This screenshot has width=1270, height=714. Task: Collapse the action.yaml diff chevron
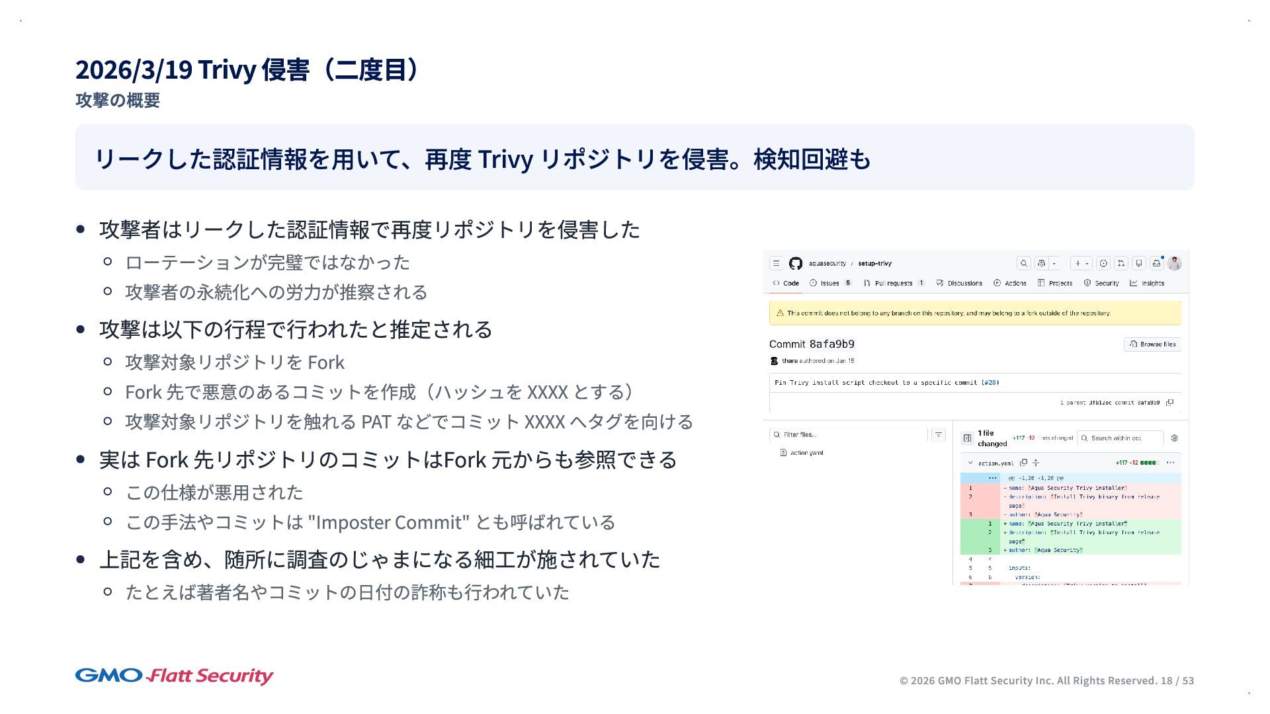coord(970,463)
